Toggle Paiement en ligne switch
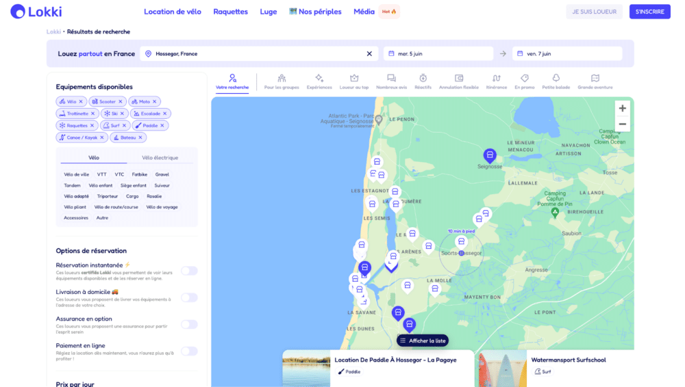The image size is (685, 387). (x=190, y=351)
